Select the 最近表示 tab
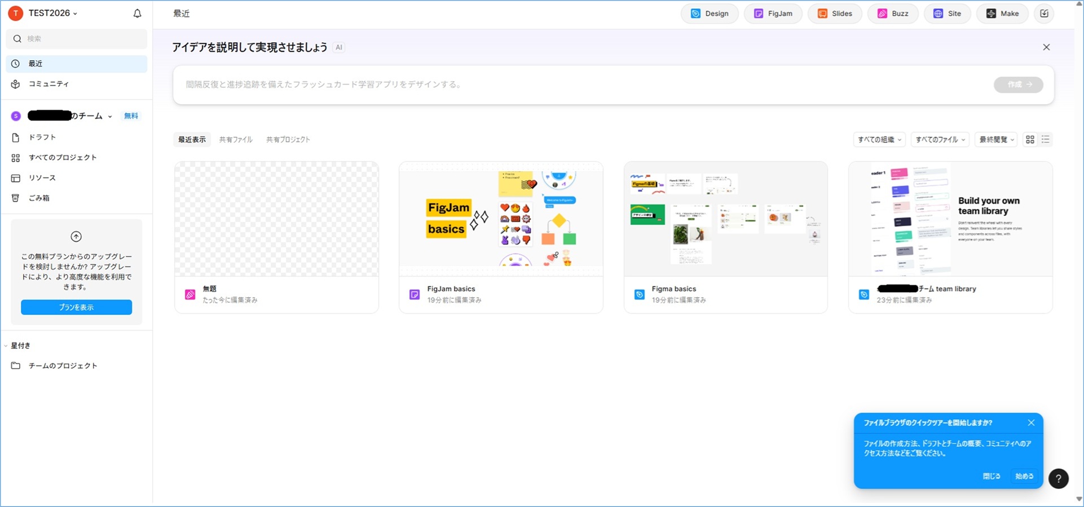Screen dimensions: 1084x507 click(192, 140)
